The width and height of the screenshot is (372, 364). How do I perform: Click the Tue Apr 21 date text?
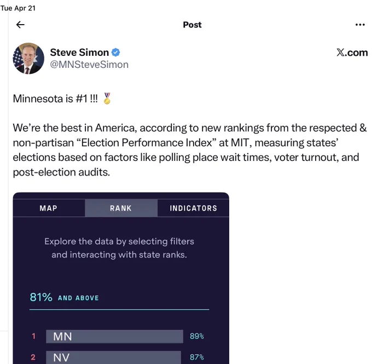tap(18, 8)
